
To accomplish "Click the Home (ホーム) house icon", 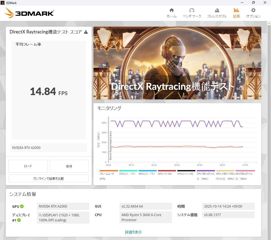I will (172, 10).
